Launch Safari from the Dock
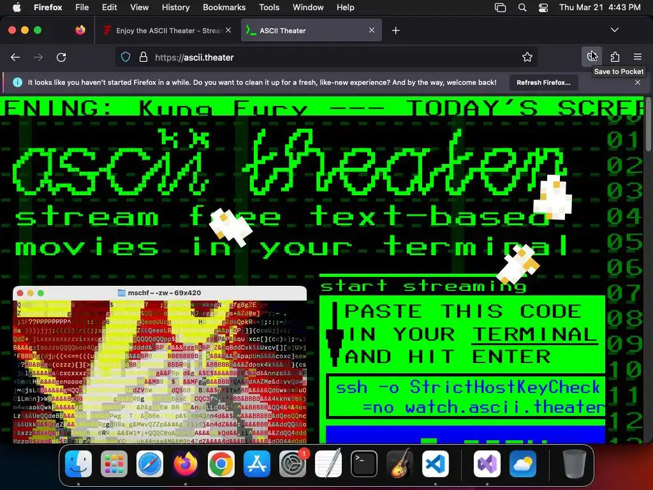The width and height of the screenshot is (653, 490). pyautogui.click(x=150, y=464)
